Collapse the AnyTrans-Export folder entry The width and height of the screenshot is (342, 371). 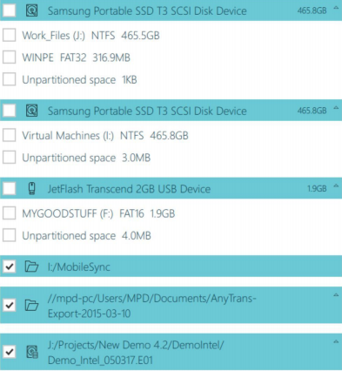coord(336,295)
